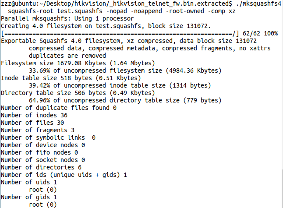Click the 'Number of uids 1' line

pyautogui.click(x=29, y=182)
